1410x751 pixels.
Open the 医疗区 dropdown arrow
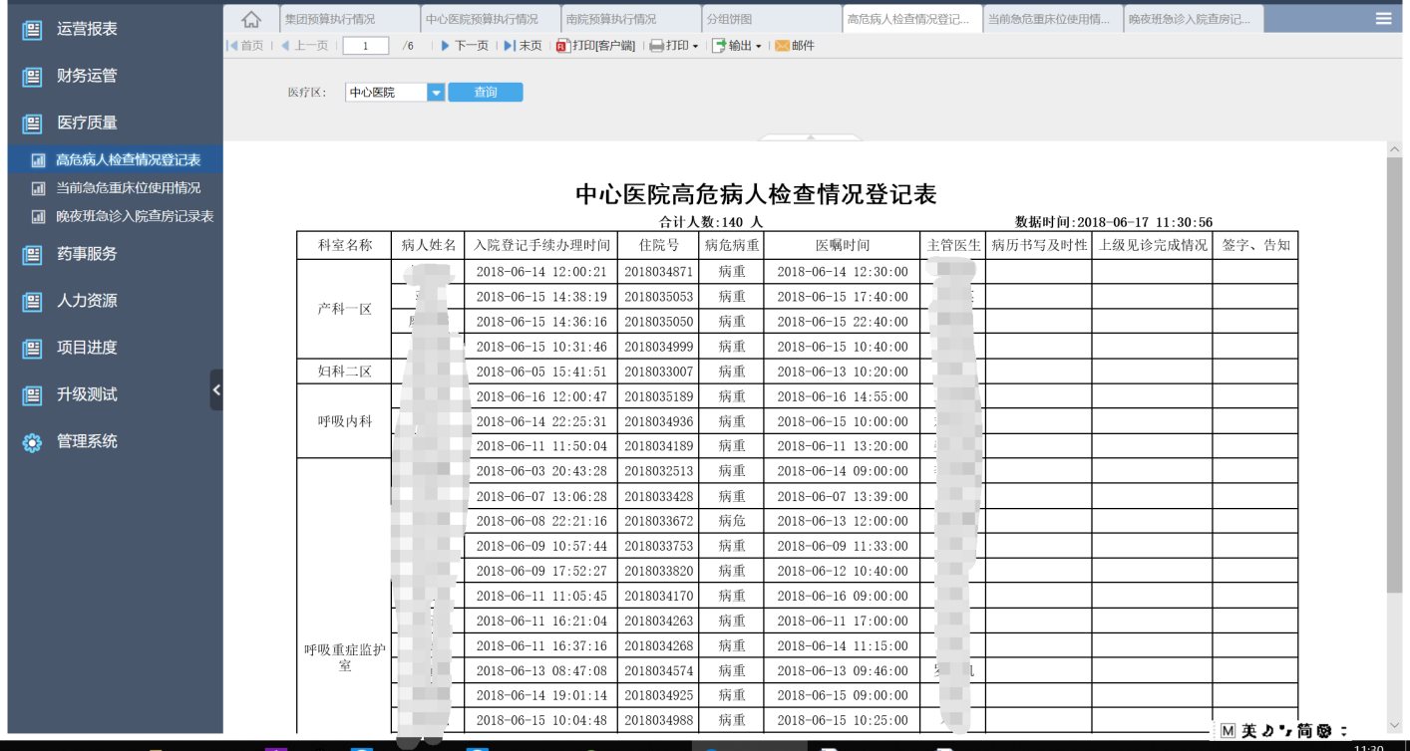pos(436,93)
